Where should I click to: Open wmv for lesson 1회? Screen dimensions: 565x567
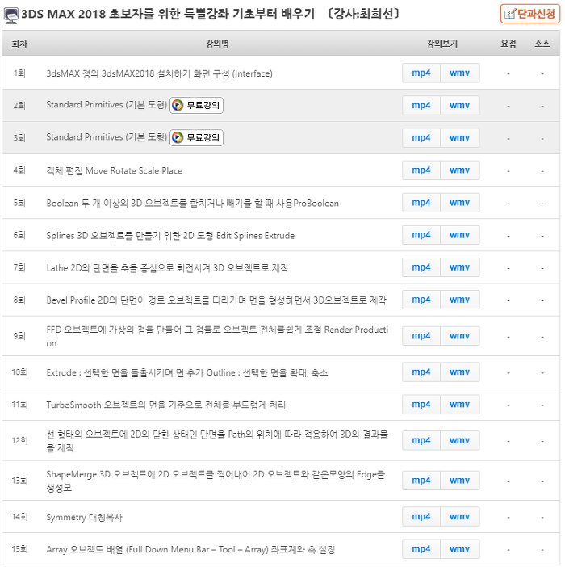pos(460,73)
